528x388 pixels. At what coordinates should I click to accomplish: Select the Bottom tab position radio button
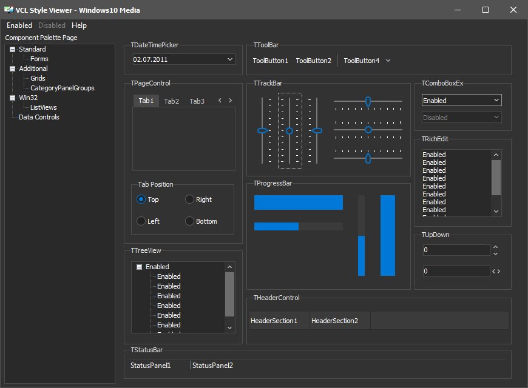189,221
